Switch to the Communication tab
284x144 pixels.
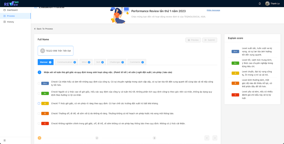66,62
